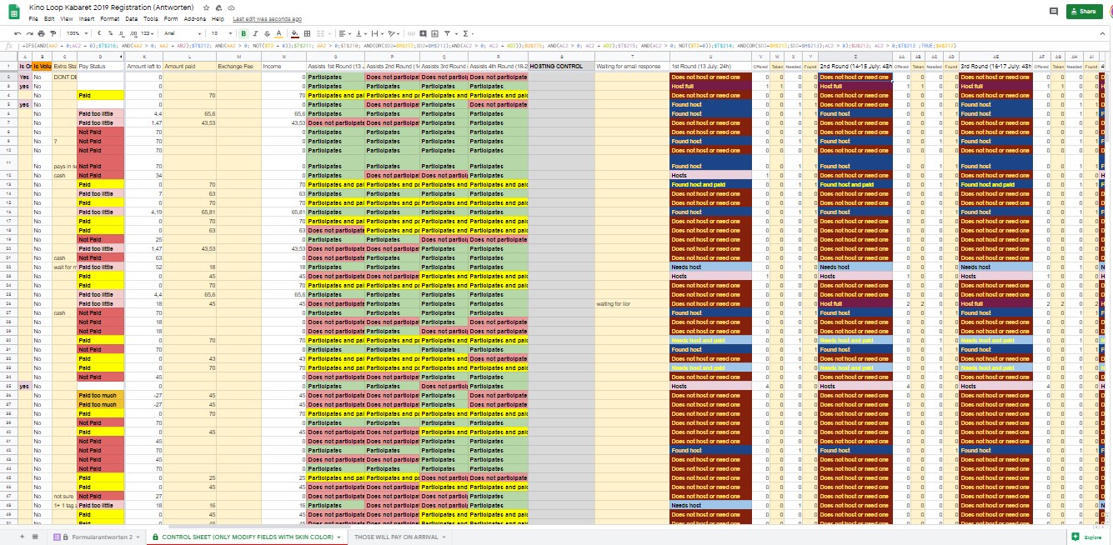Open vertical align dropdown
The height and width of the screenshot is (545, 1113).
coord(361,33)
